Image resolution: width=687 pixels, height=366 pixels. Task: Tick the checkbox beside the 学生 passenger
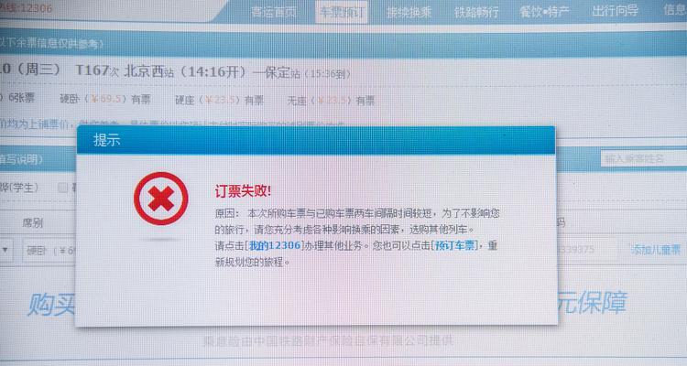(x=62, y=188)
